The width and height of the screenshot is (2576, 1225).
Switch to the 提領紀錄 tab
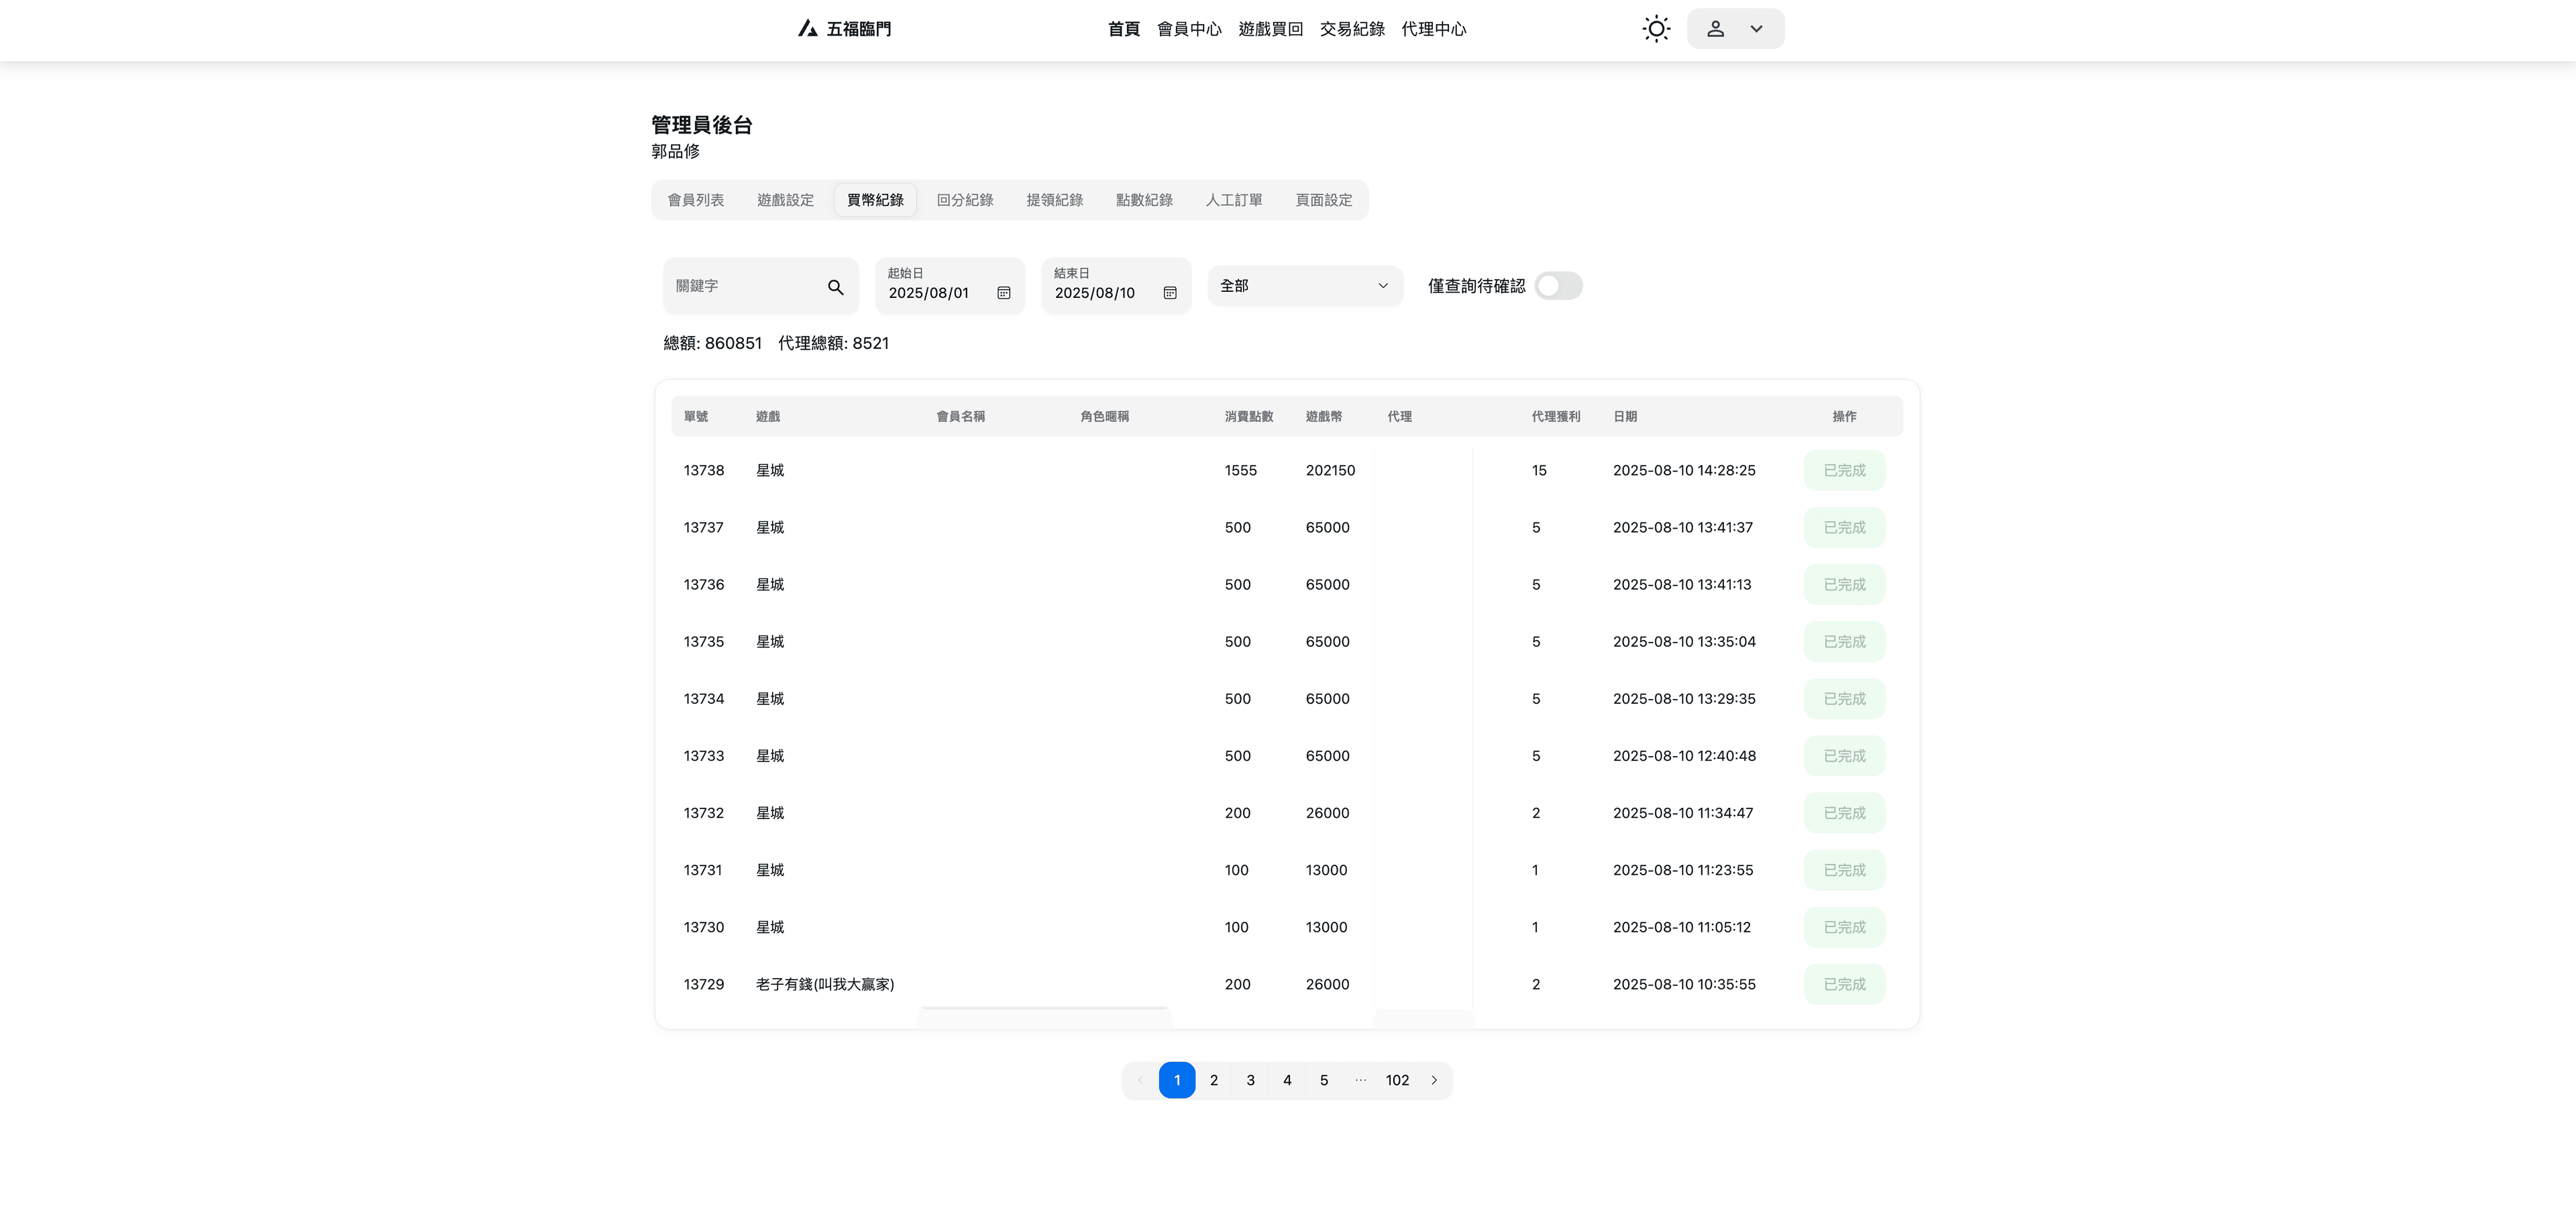tap(1054, 200)
